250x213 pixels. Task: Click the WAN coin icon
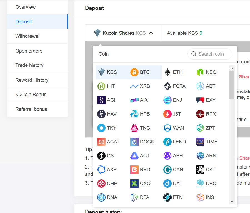[x=167, y=128]
